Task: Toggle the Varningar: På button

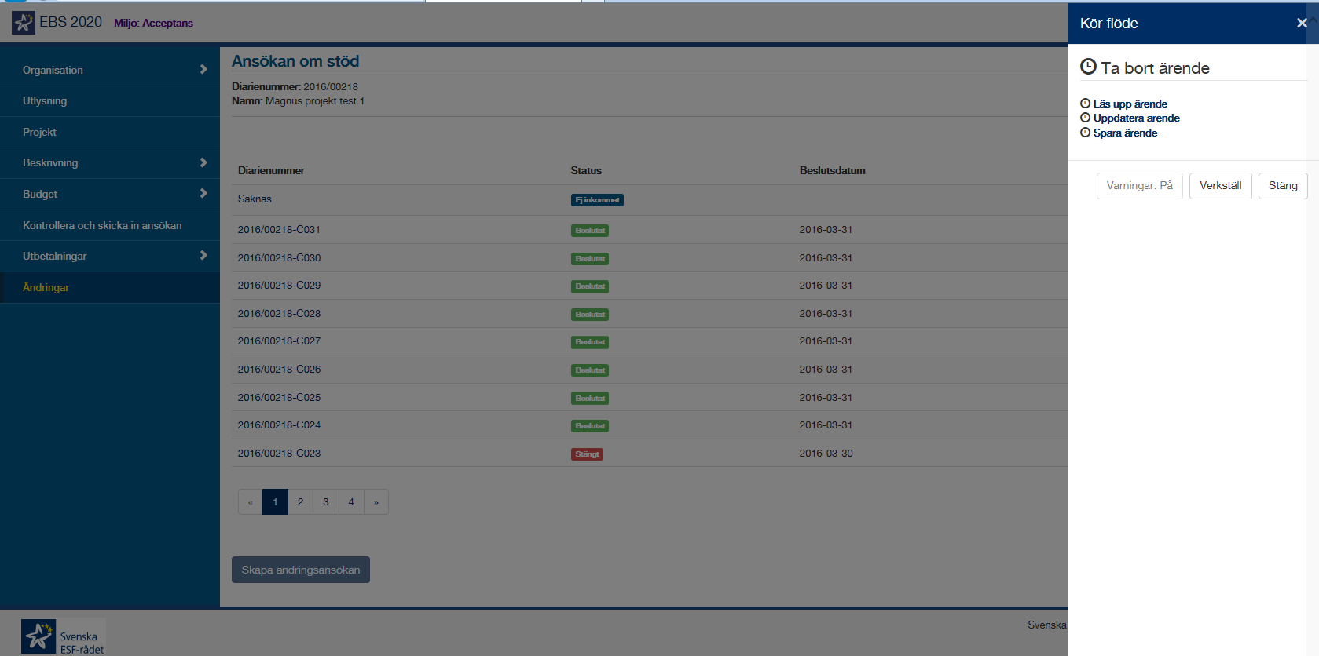Action: point(1139,186)
